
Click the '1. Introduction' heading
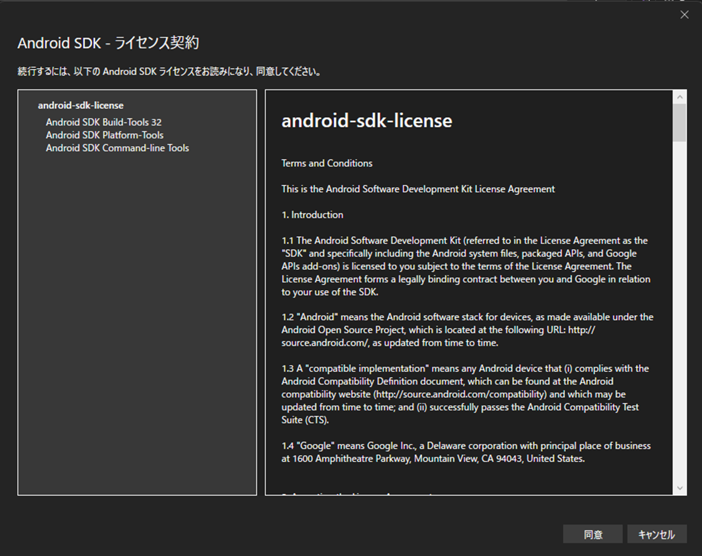pos(312,215)
